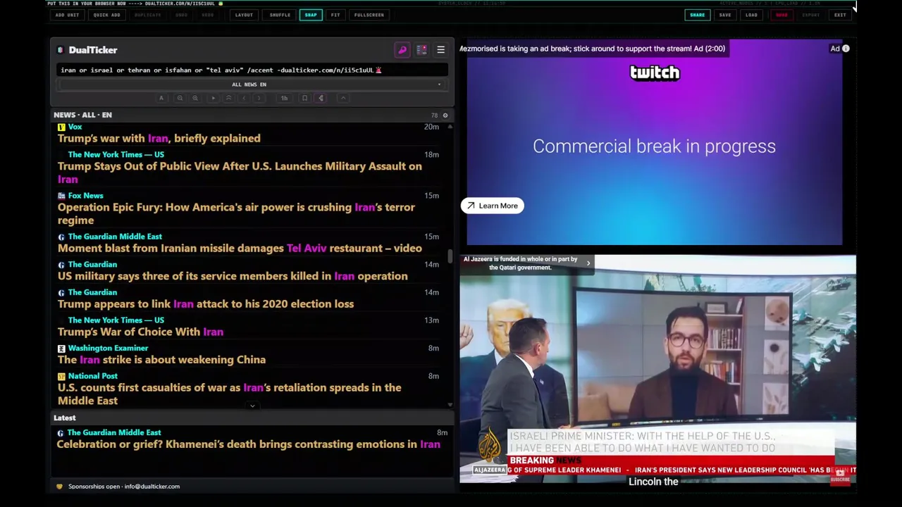Image resolution: width=902 pixels, height=507 pixels.
Task: Click the previous left arrow icon
Action: pyautogui.click(x=244, y=98)
